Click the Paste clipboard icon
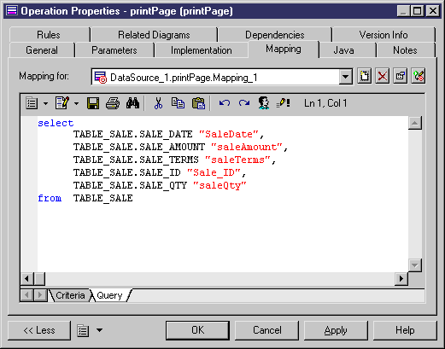 198,103
